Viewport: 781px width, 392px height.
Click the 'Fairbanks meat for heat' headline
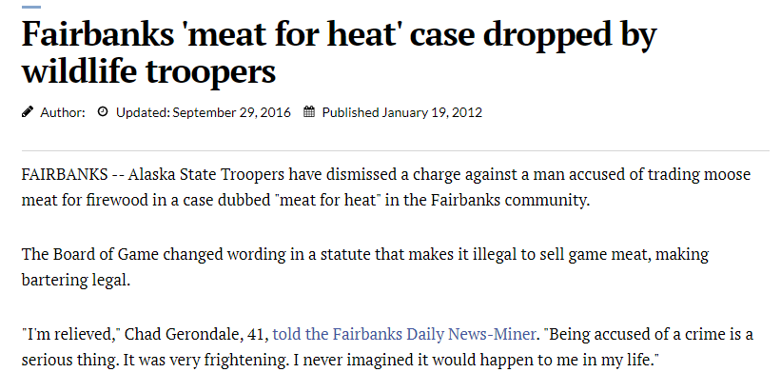(x=340, y=52)
